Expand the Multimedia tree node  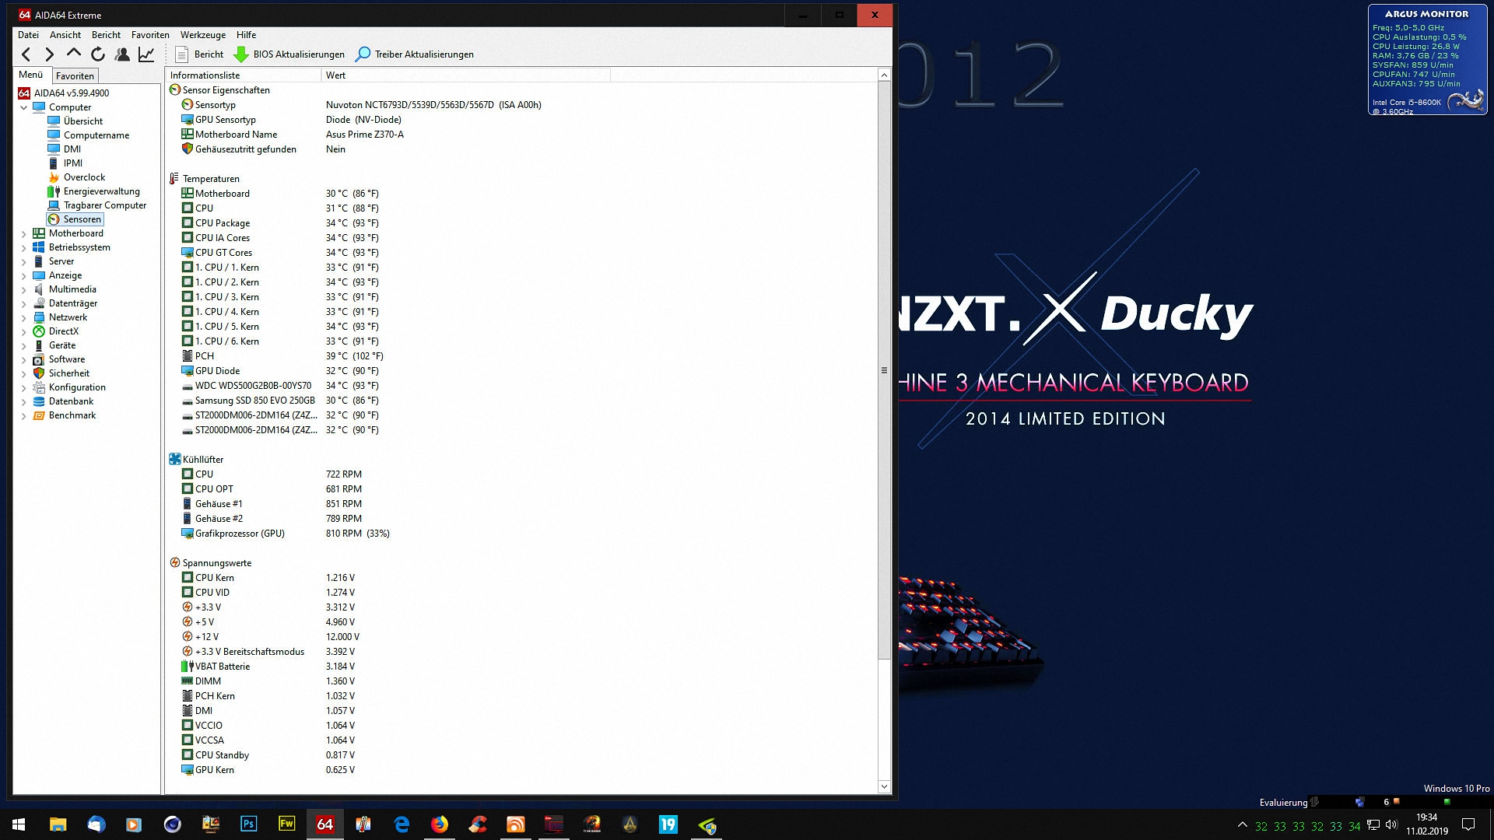point(23,289)
